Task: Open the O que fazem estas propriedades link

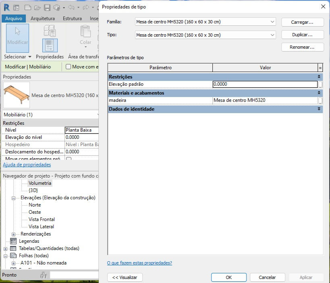Action: tap(139, 263)
